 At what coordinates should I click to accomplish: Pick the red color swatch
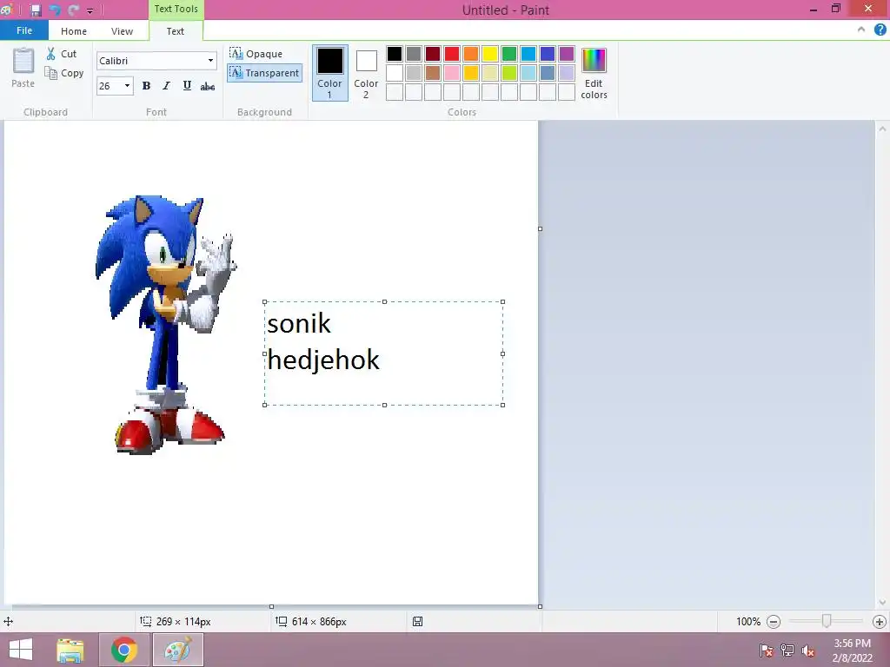click(452, 54)
